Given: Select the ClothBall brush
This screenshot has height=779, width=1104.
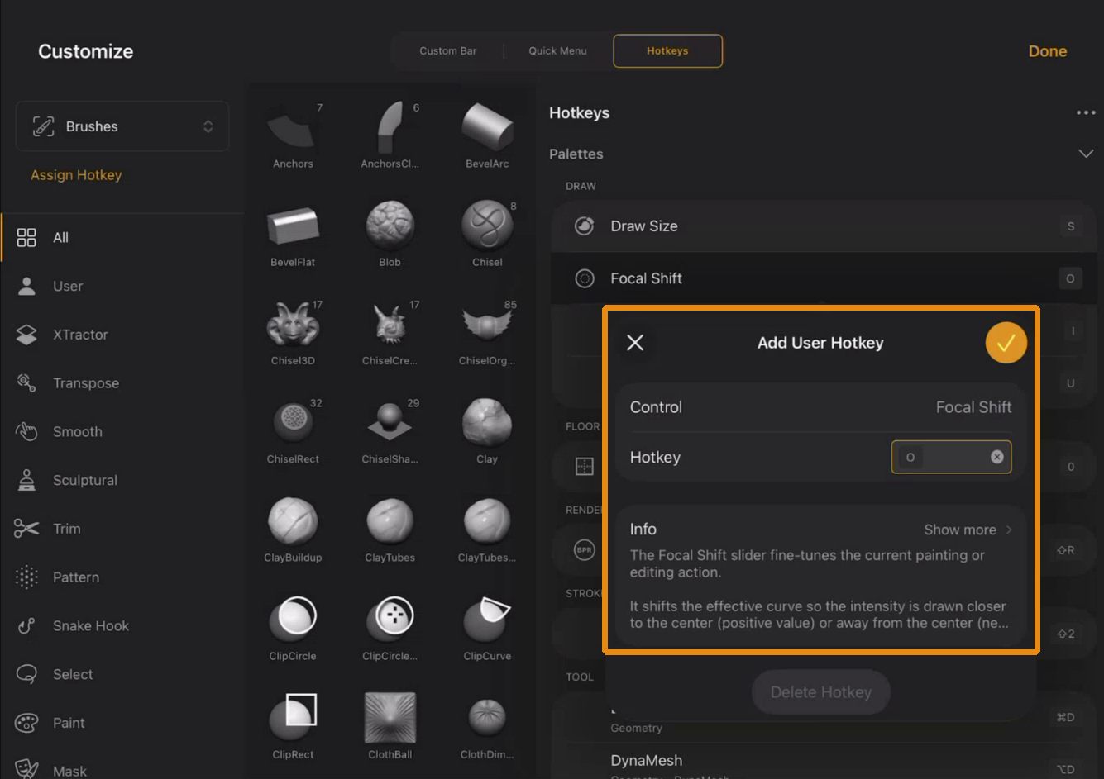Looking at the screenshot, I should click(390, 725).
